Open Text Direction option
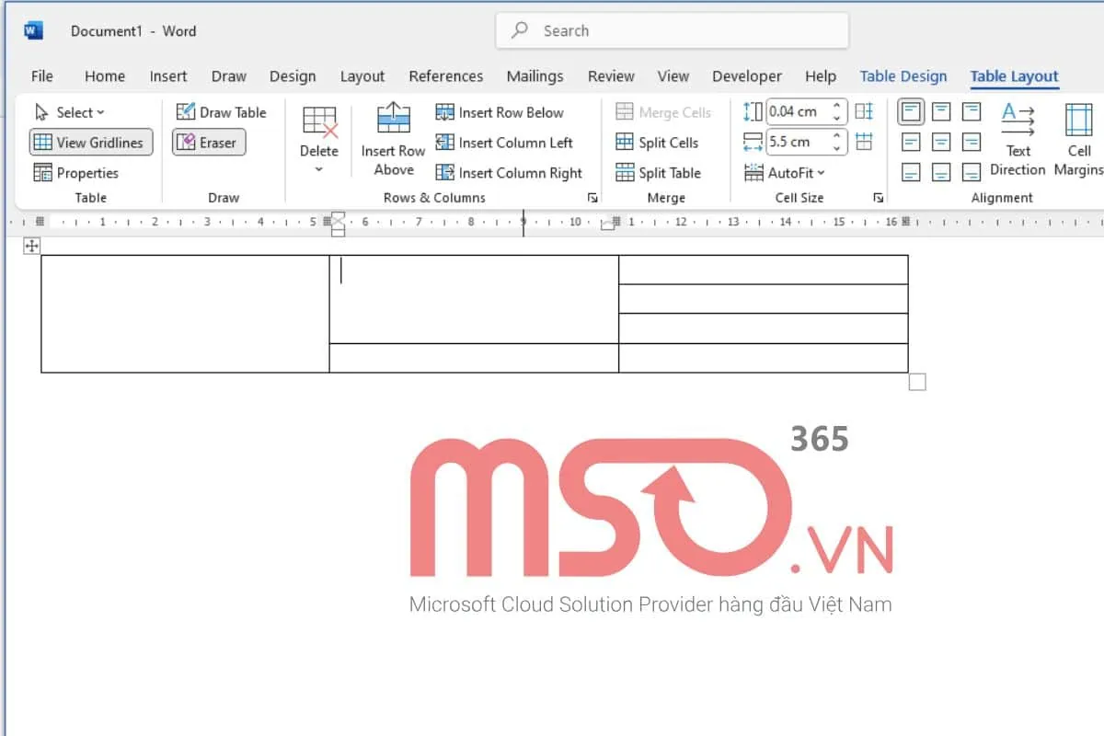The height and width of the screenshot is (736, 1104). point(1018,140)
